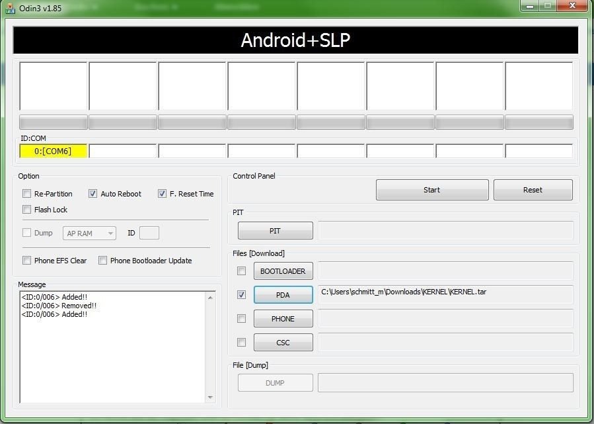Click the CSC file path field
The image size is (594, 424).
pyautogui.click(x=445, y=343)
